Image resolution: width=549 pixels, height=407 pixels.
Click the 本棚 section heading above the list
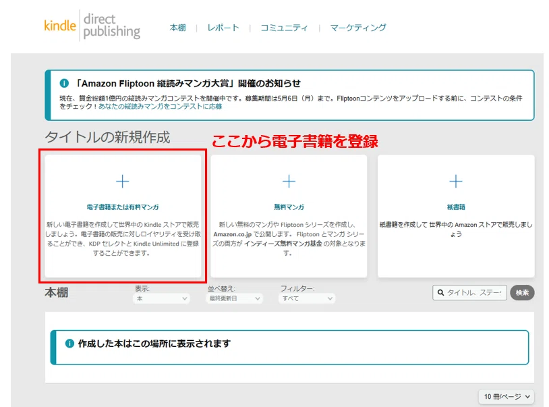click(57, 292)
